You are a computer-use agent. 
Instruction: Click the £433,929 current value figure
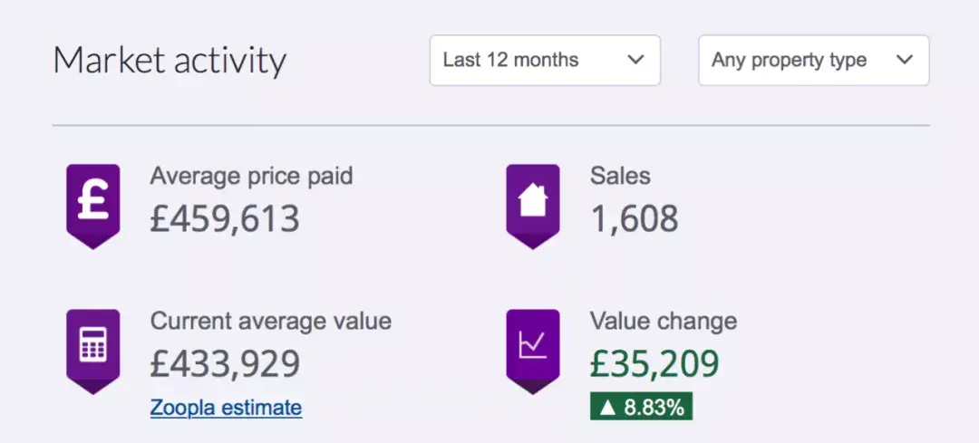pos(225,363)
